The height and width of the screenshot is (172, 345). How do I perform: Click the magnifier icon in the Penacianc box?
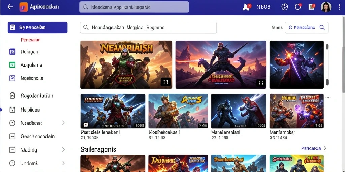[x=322, y=28]
